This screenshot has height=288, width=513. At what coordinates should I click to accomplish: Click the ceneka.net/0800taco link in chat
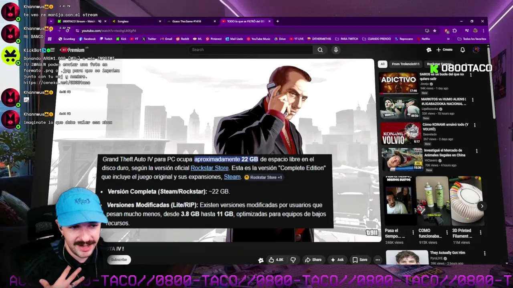[57, 82]
